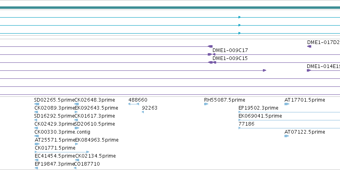Select the EP19847.3prime label

coord(55,164)
